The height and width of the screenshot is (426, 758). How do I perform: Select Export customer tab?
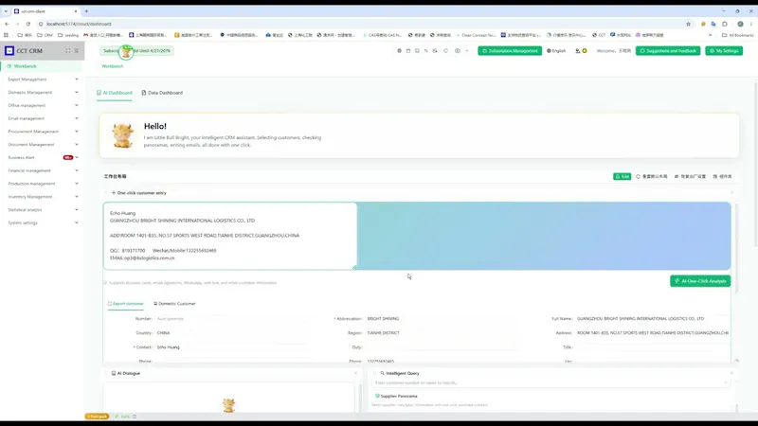tap(125, 304)
